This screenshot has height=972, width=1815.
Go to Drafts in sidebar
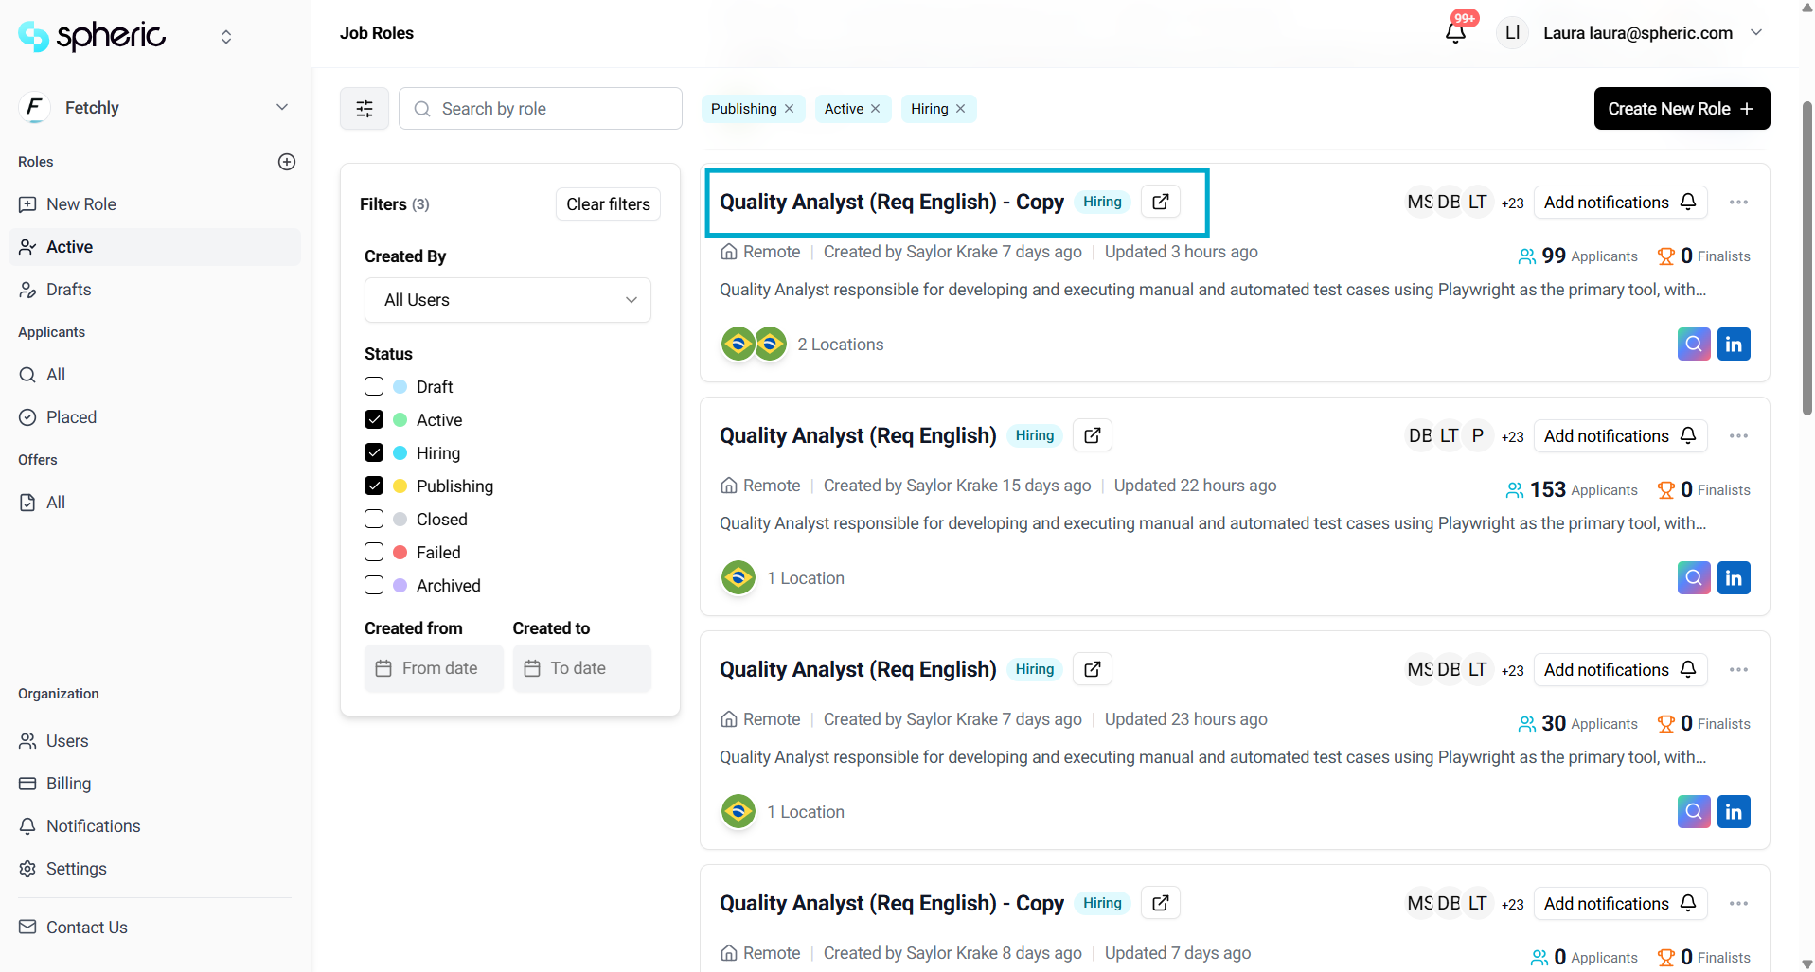pos(69,290)
